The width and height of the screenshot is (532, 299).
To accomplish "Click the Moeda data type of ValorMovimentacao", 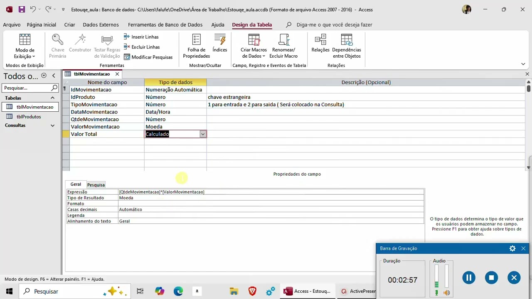I will [x=175, y=127].
